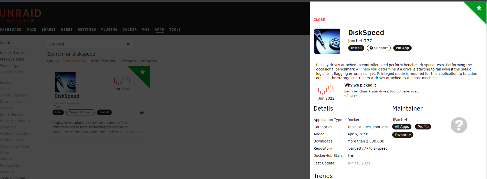Screen dimensions: 487x179
Task: Close the DiskSpeed detail panel
Action: tap(319, 20)
